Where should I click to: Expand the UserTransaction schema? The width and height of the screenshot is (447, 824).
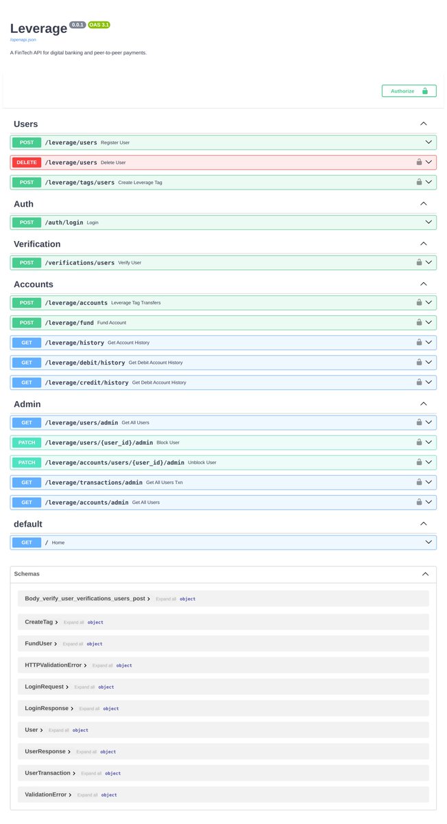point(51,773)
